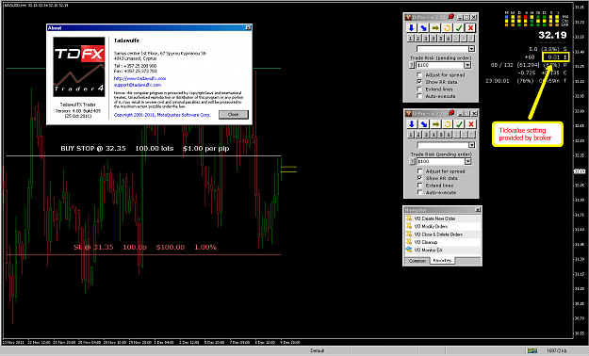Select preset button 4 in upper D-Pro panel

(x=434, y=39)
